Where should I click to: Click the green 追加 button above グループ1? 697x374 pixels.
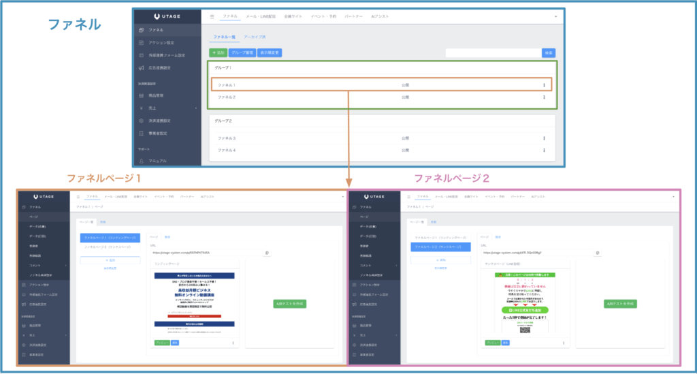point(218,52)
